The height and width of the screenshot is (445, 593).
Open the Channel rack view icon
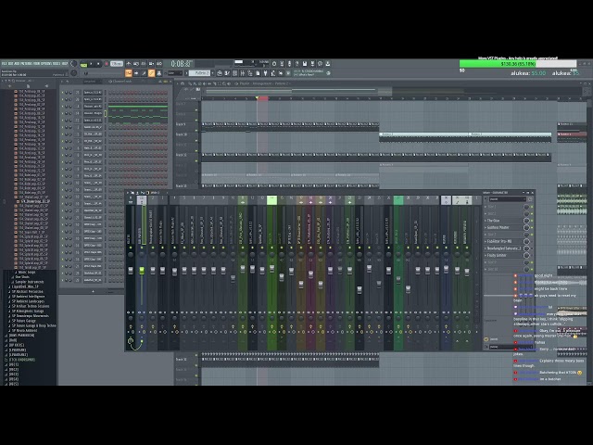pyautogui.click(x=234, y=73)
